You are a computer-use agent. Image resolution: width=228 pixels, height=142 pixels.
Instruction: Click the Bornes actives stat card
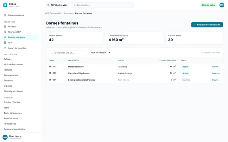pyautogui.click(x=75, y=38)
